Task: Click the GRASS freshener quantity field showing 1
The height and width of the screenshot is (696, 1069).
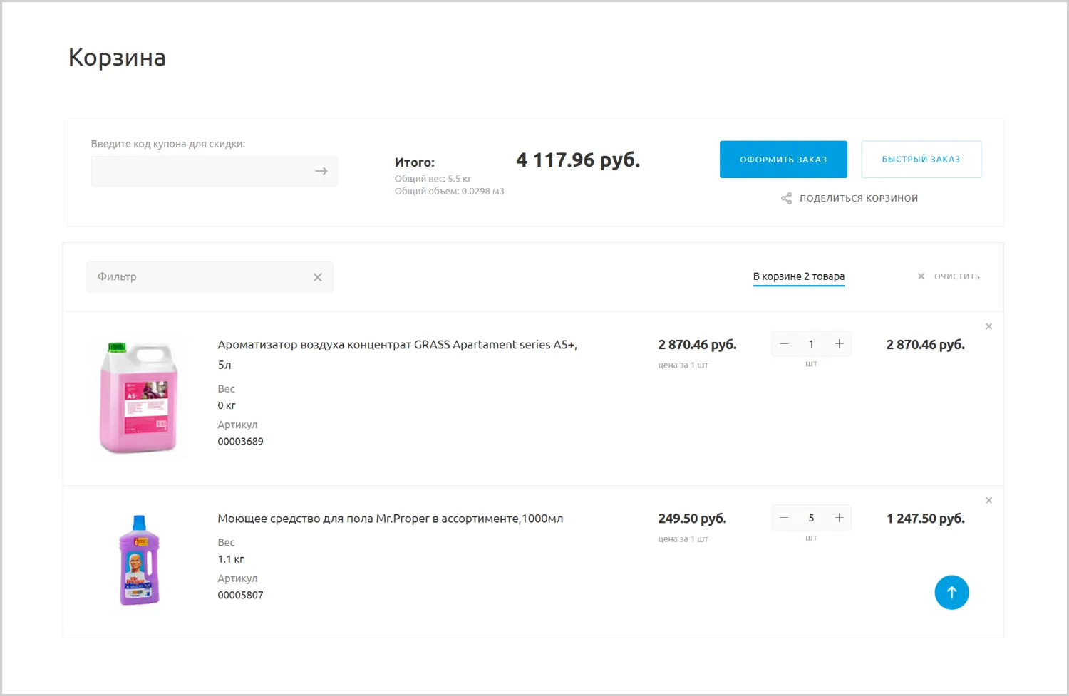Action: (811, 344)
